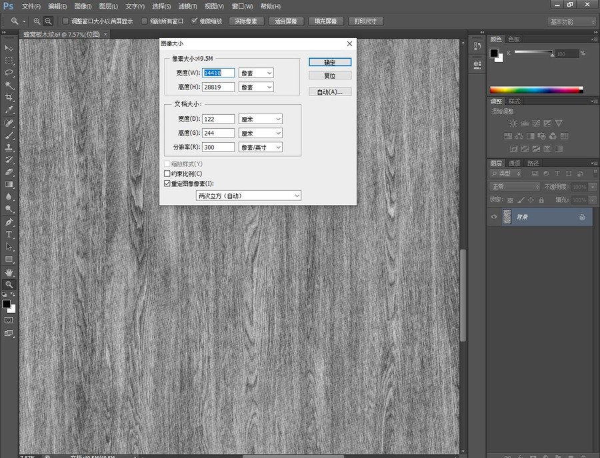Open resample method 两次立方 dropdown
Image resolution: width=600 pixels, height=458 pixels.
tap(249, 196)
